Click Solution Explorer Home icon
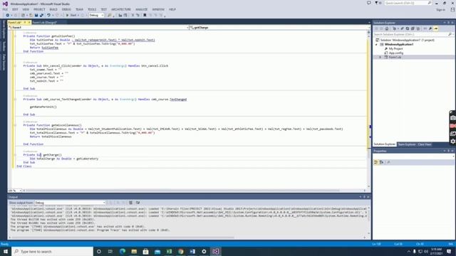Screen dimensions: 456x256 coord(387,28)
